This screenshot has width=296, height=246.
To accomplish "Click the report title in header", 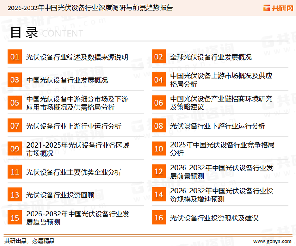I will tap(90, 8).
